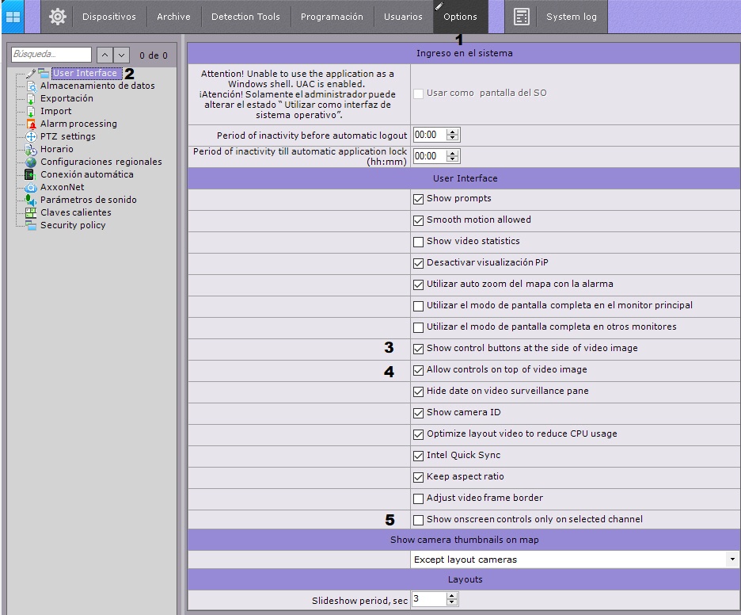Click the PTZ settings icon in tree
Screen dimensions: 741x615
click(31, 137)
